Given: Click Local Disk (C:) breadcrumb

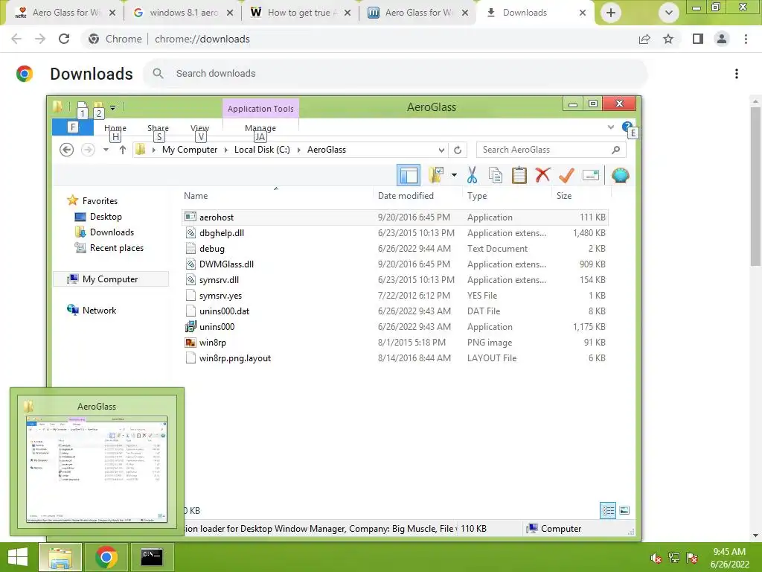Looking at the screenshot, I should click(262, 150).
